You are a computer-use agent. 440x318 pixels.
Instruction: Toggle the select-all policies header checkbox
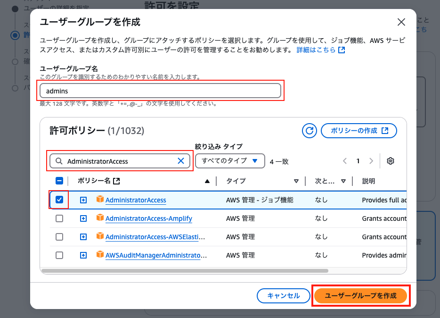[x=59, y=181]
